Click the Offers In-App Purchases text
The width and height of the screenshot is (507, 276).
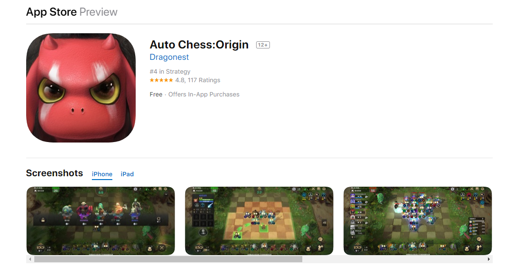click(204, 94)
